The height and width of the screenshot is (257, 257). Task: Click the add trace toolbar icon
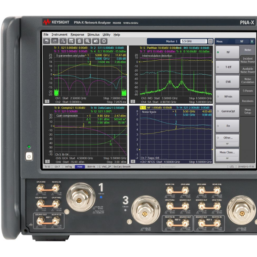click(x=63, y=41)
